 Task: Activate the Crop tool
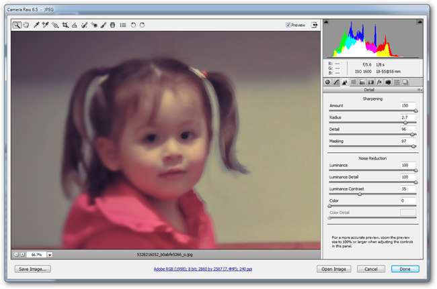65,25
